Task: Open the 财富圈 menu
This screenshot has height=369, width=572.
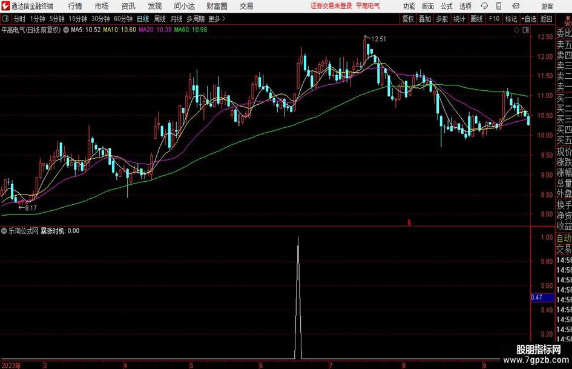Action: [x=217, y=6]
